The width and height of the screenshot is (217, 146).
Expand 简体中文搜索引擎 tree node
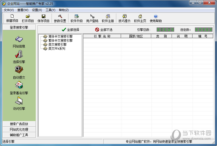(x=60, y=36)
